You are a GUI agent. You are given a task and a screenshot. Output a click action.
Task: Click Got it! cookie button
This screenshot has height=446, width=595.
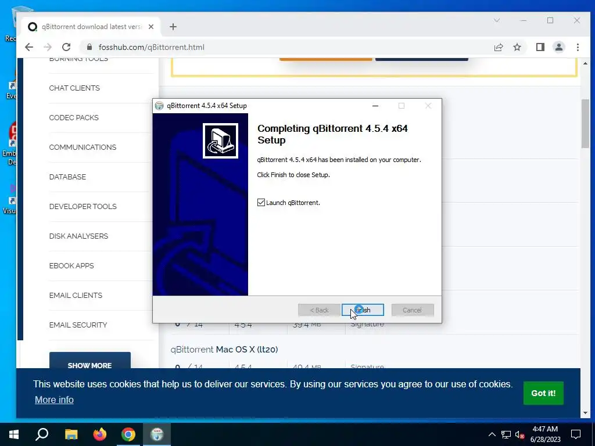coord(543,393)
